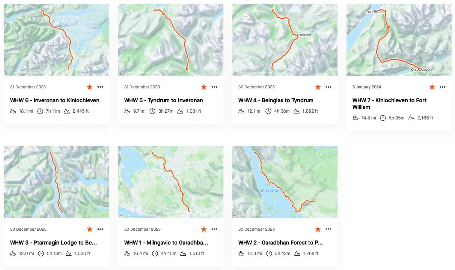Open ellipsis icon on WHW 2 Garadbhan card
Viewport: 455px width, 270px height.
pyautogui.click(x=328, y=229)
